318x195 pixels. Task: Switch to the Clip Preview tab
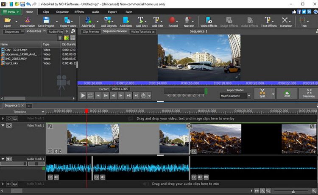click(x=91, y=31)
